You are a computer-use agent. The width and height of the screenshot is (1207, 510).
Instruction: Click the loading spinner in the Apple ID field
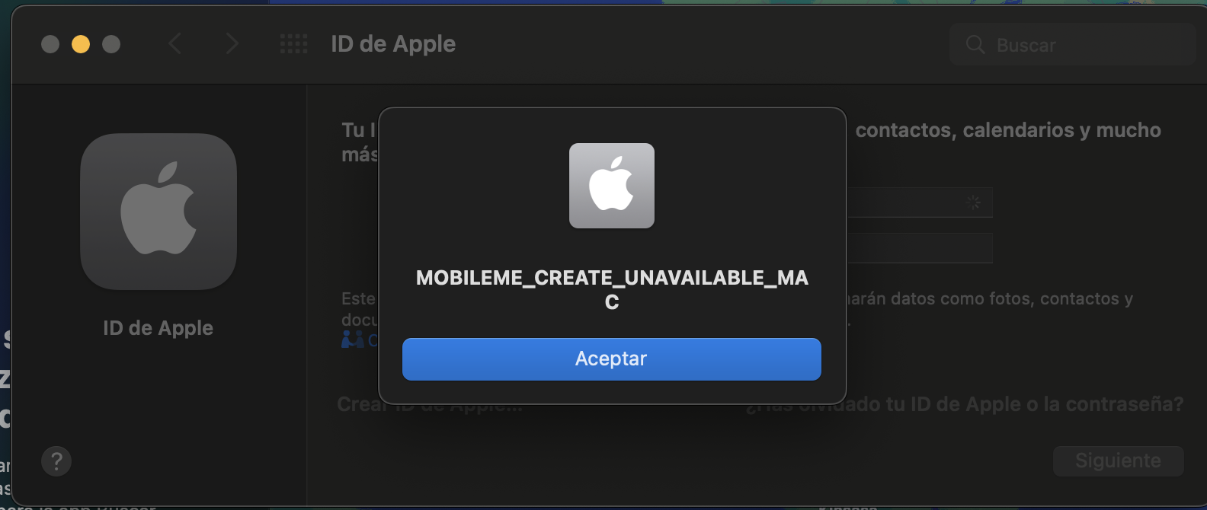tap(973, 202)
